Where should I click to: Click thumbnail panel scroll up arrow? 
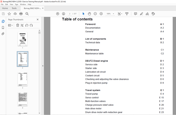39,30
